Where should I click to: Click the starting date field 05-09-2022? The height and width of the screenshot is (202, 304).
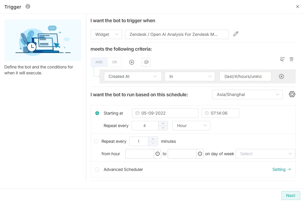(x=165, y=113)
